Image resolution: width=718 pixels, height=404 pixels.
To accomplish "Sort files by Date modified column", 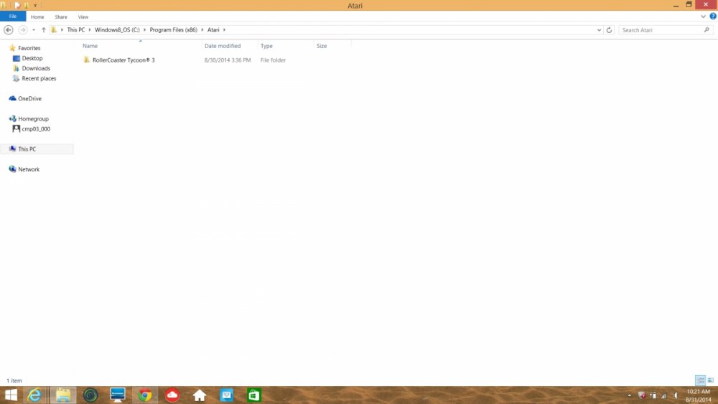I will tap(223, 46).
